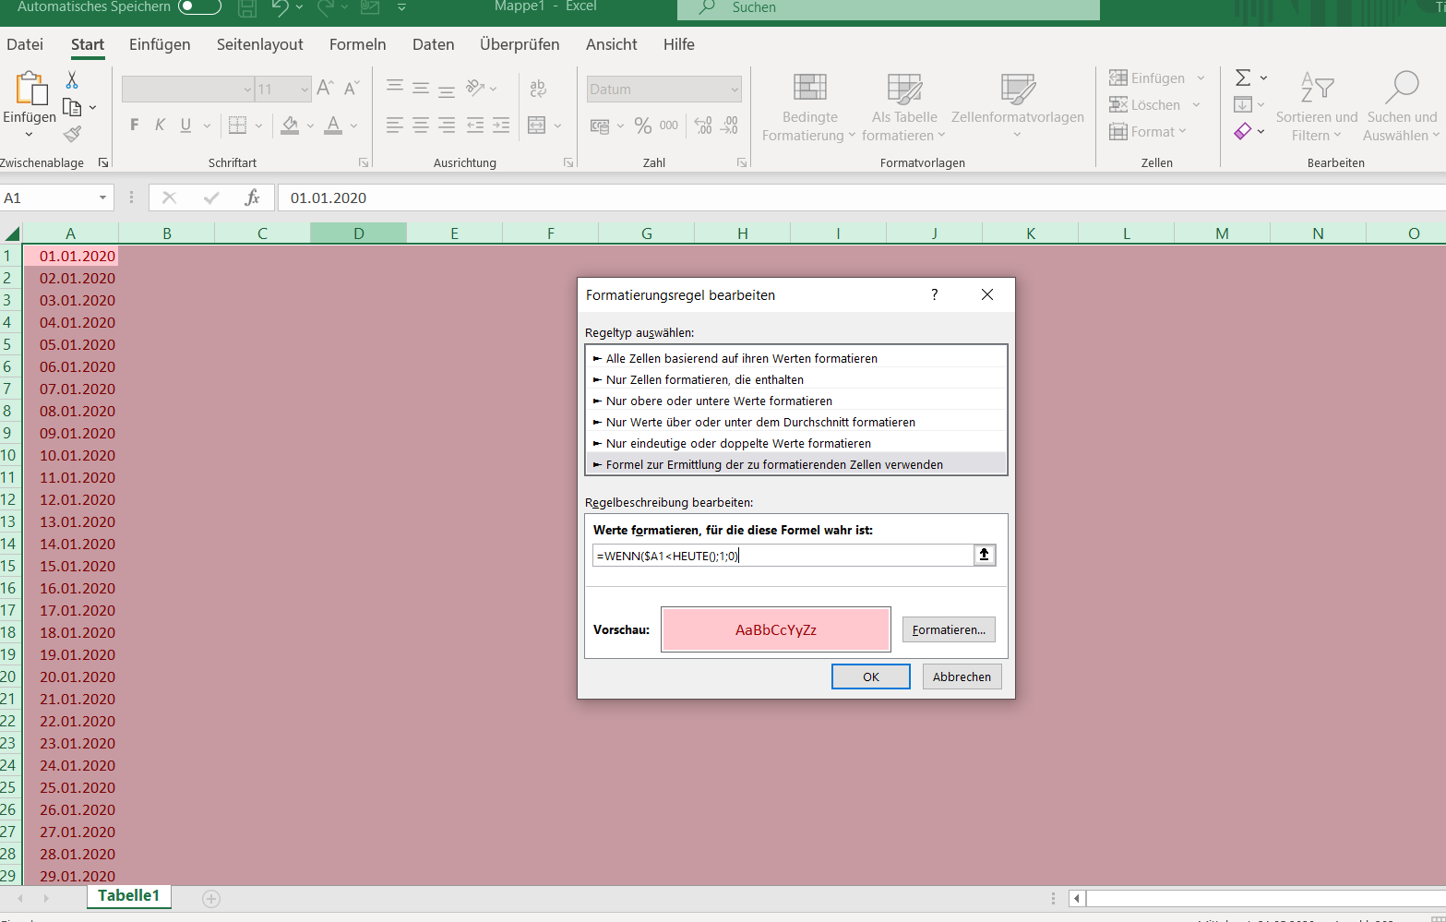Open the Suchen und Auswählen dropdown

coord(1402,107)
